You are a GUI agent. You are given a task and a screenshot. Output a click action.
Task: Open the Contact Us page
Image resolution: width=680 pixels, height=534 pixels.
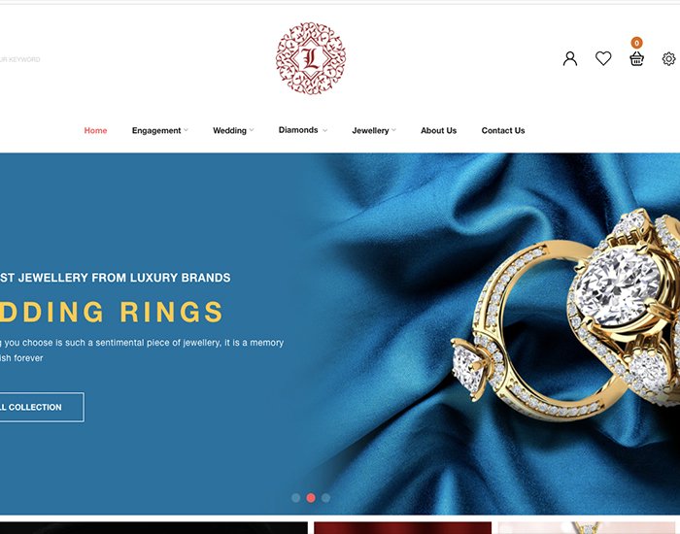pyautogui.click(x=502, y=130)
